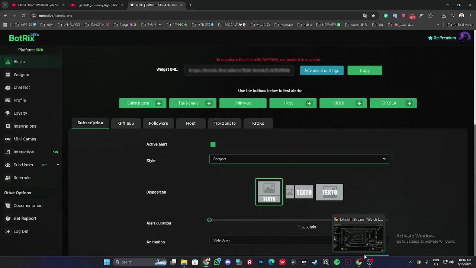Show hidden system tray icons
The height and width of the screenshot is (268, 476).
[x=411, y=262]
